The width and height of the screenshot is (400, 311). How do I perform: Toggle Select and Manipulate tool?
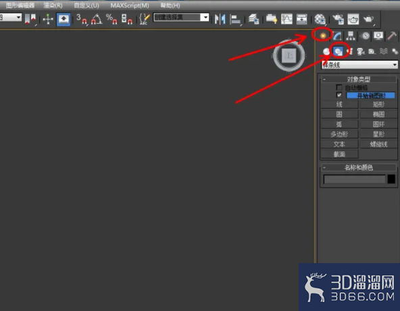coord(48,19)
